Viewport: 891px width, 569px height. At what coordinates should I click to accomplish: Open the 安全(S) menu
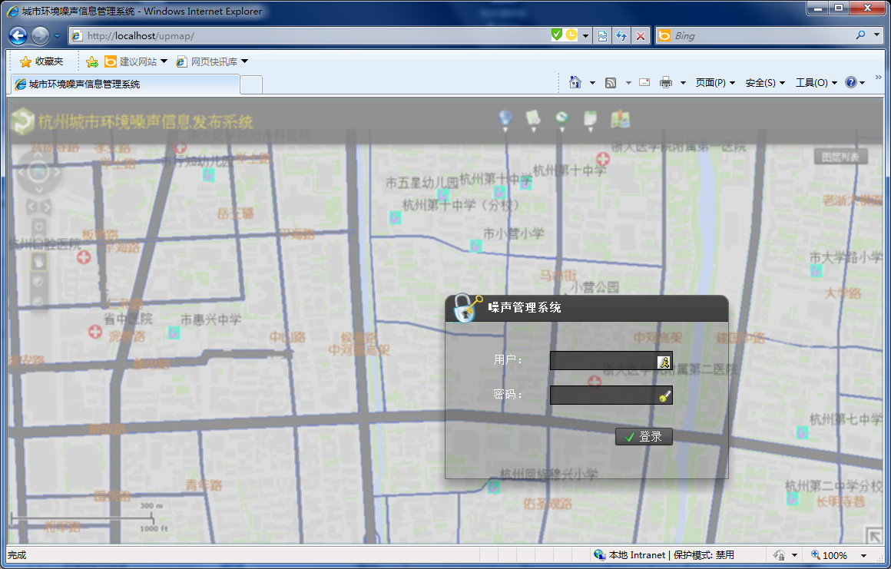click(765, 83)
